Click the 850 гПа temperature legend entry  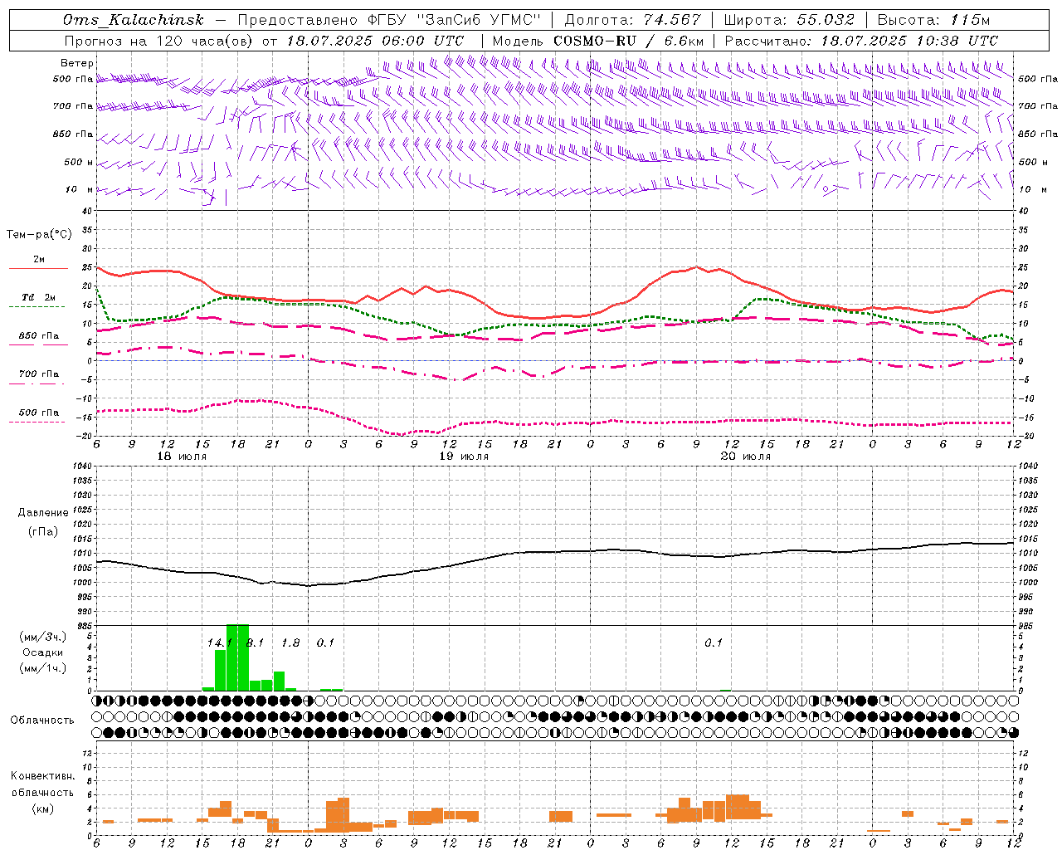39,335
